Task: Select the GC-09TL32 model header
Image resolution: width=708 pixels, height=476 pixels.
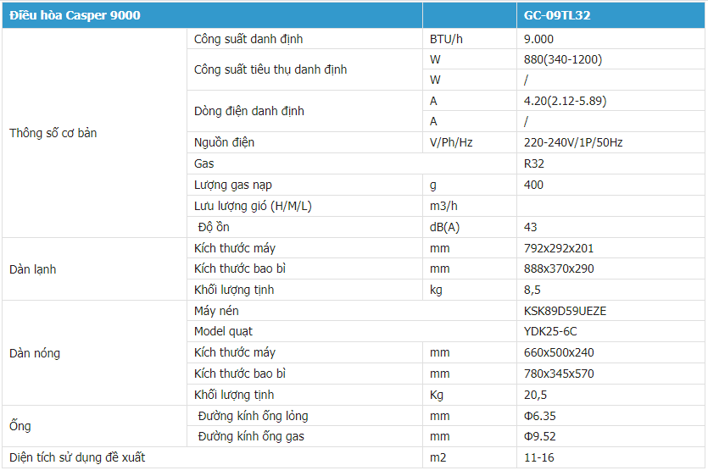Action: pyautogui.click(x=557, y=15)
